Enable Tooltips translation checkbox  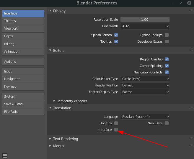(116, 123)
